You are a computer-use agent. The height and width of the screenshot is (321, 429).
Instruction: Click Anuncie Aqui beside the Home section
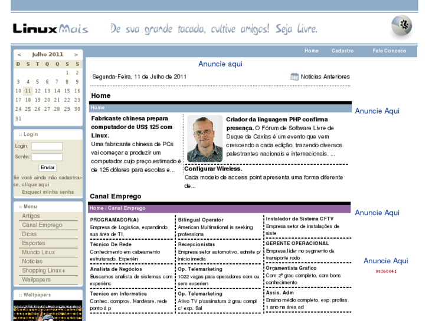point(377,111)
